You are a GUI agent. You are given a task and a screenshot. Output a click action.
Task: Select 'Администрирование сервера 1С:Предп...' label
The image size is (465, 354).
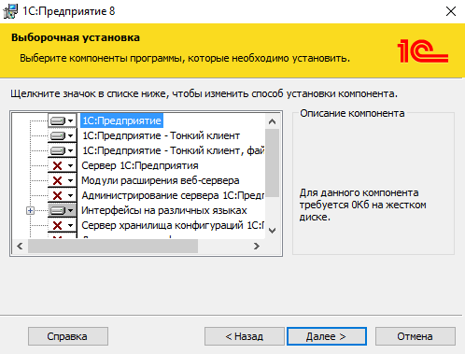(173, 195)
